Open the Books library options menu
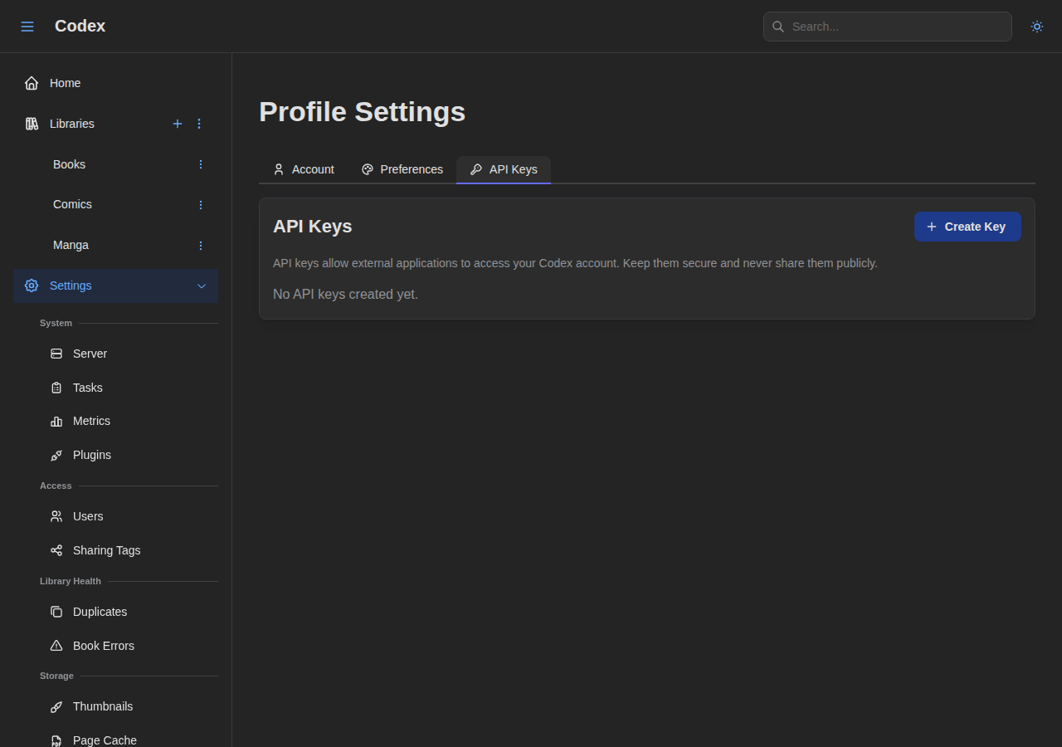Screen dimensions: 1062x747 point(200,164)
